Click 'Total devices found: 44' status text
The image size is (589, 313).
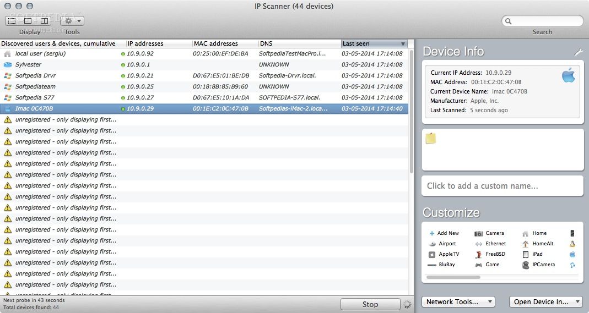[x=31, y=307]
